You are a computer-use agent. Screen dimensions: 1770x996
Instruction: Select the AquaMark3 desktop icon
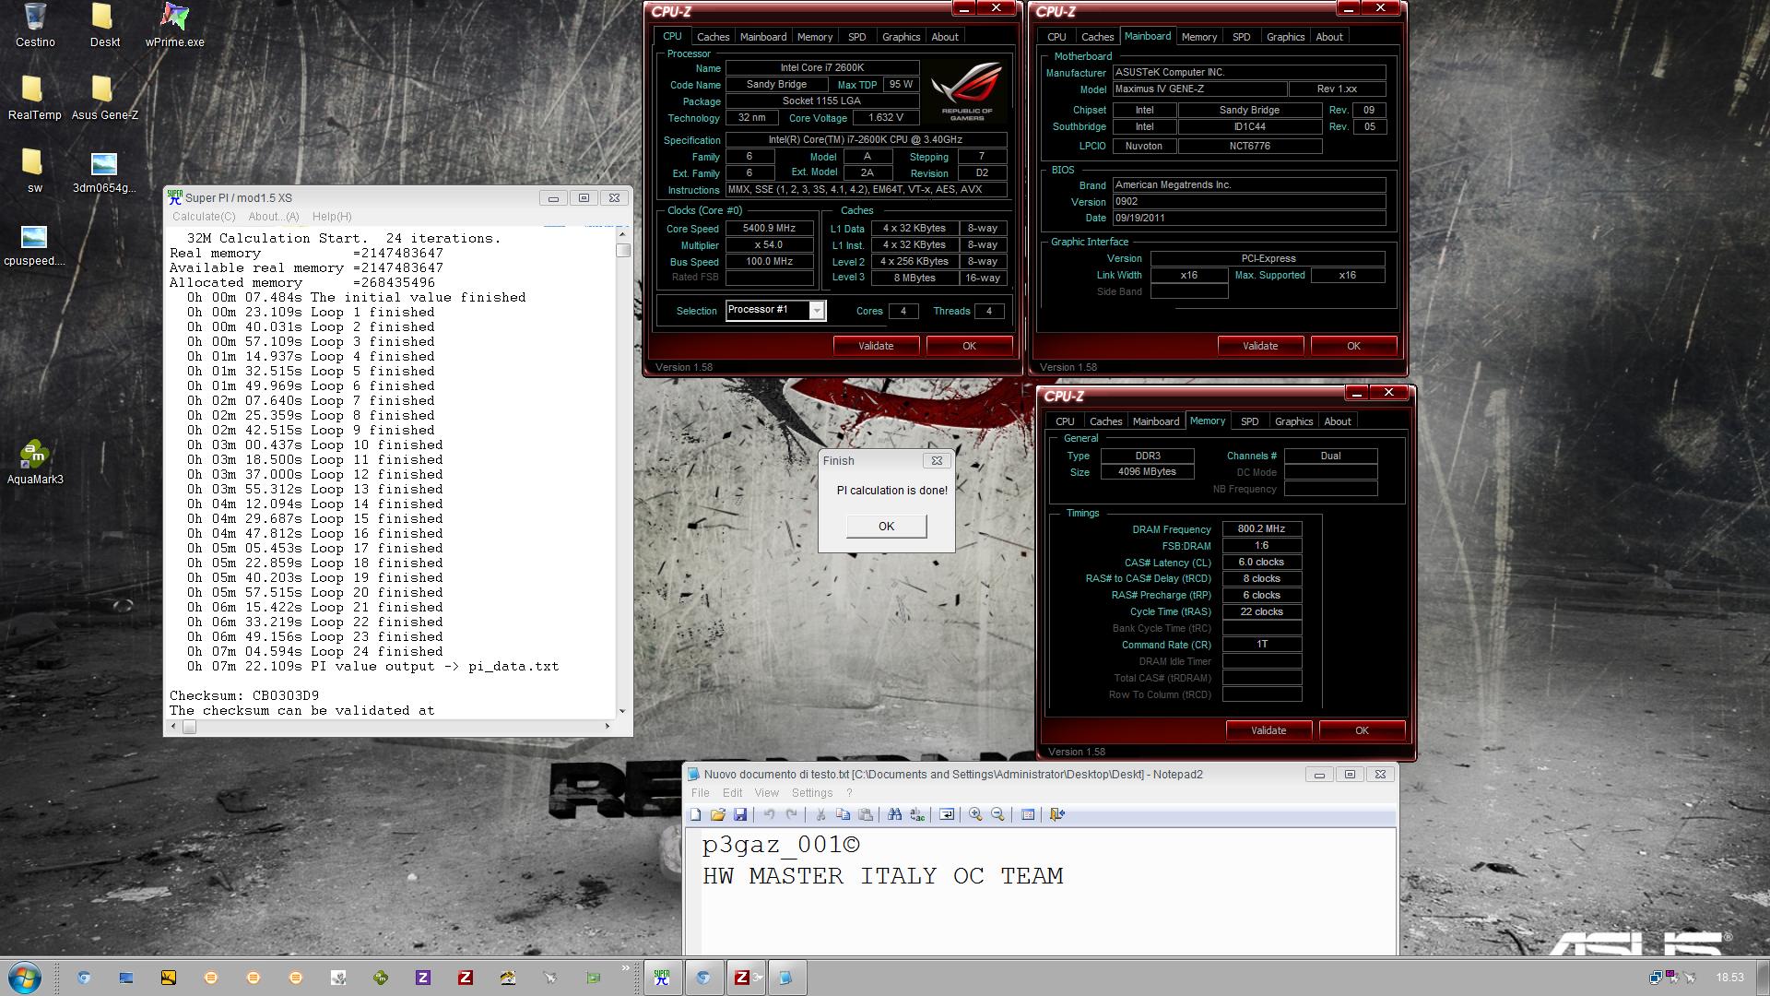35,462
